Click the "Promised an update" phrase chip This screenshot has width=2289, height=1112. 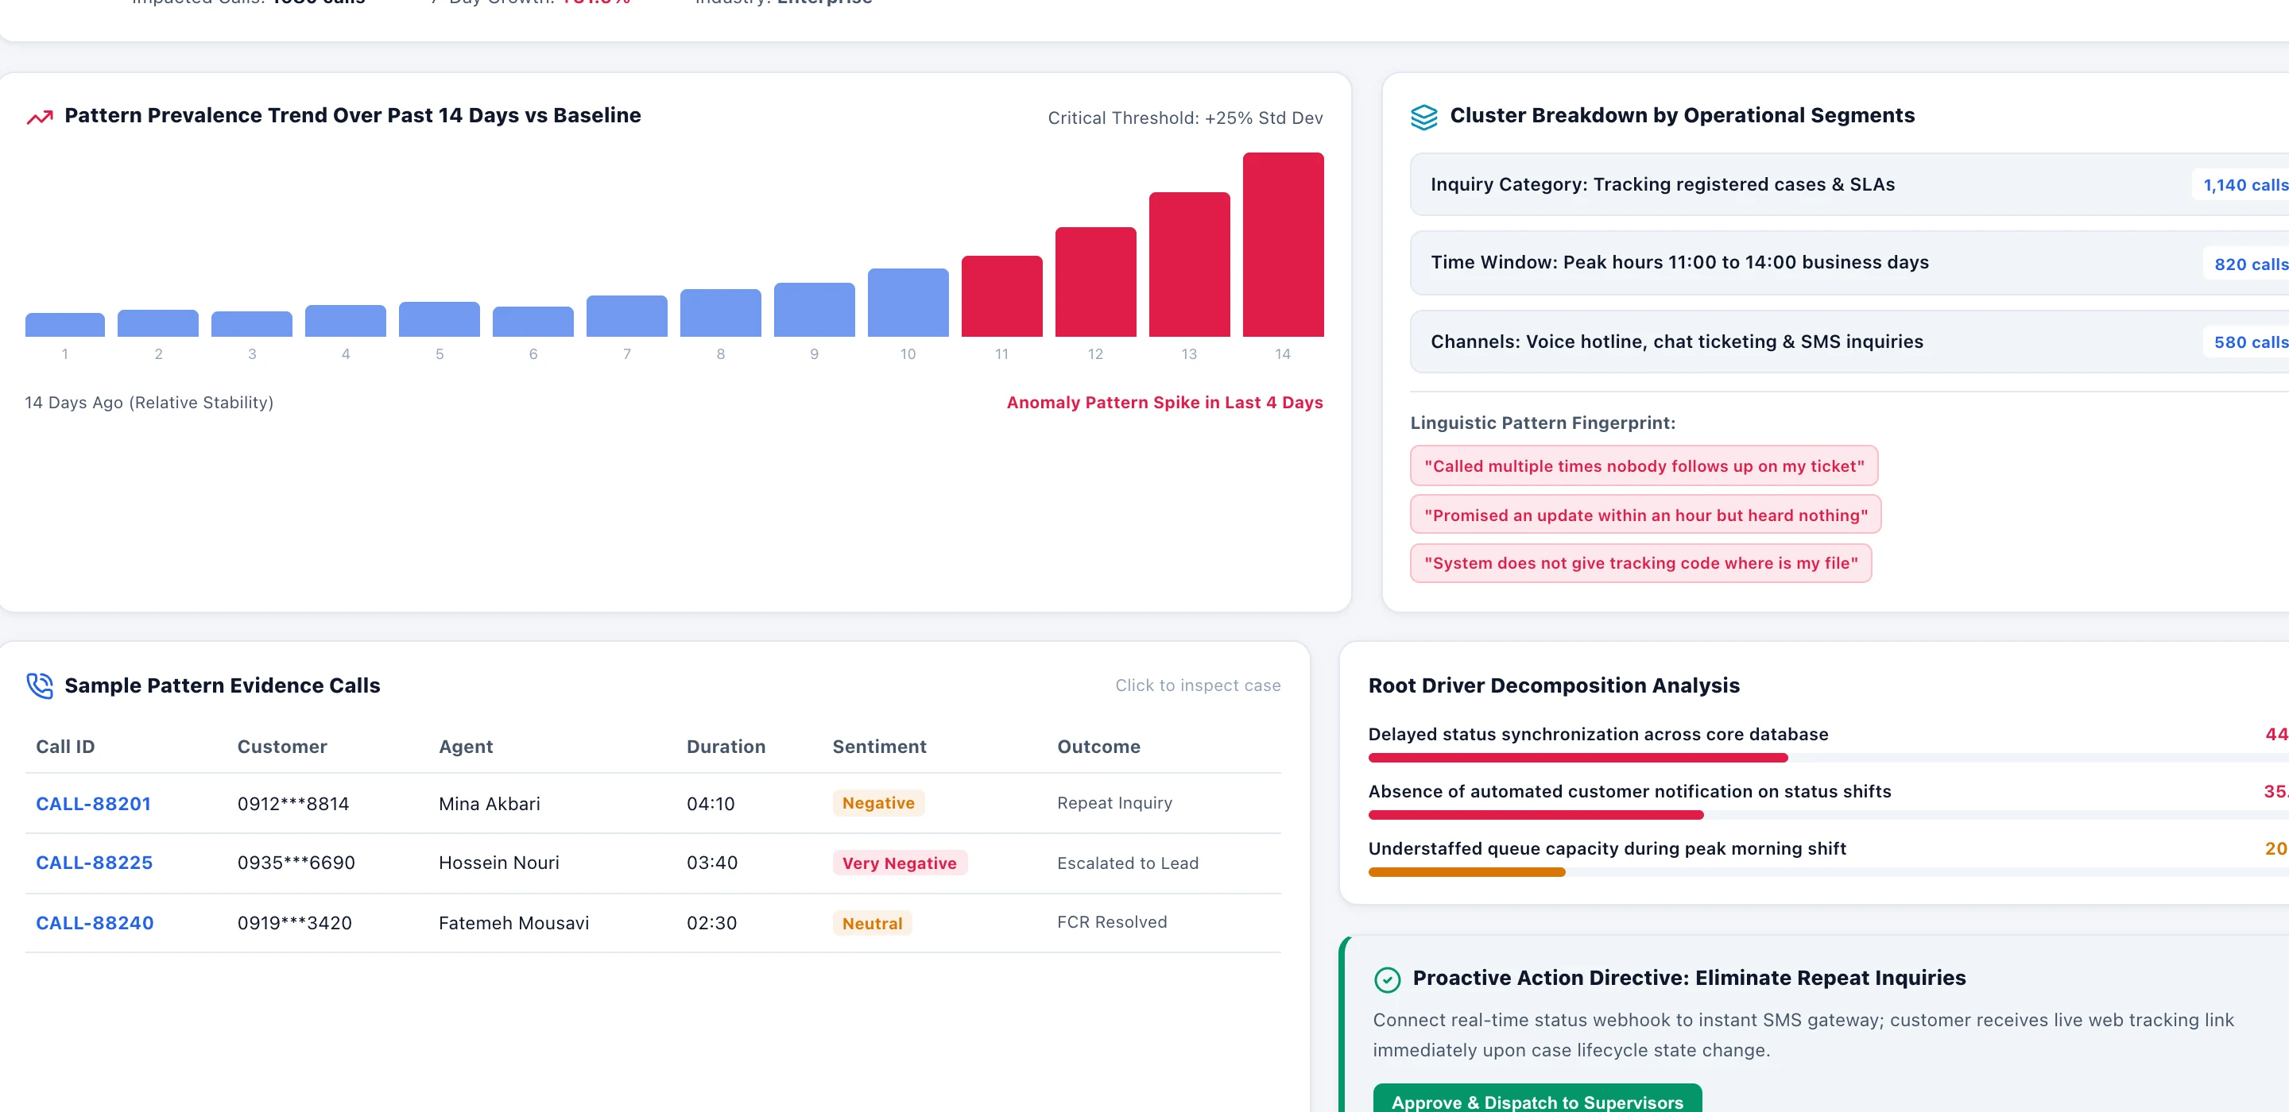1646,515
